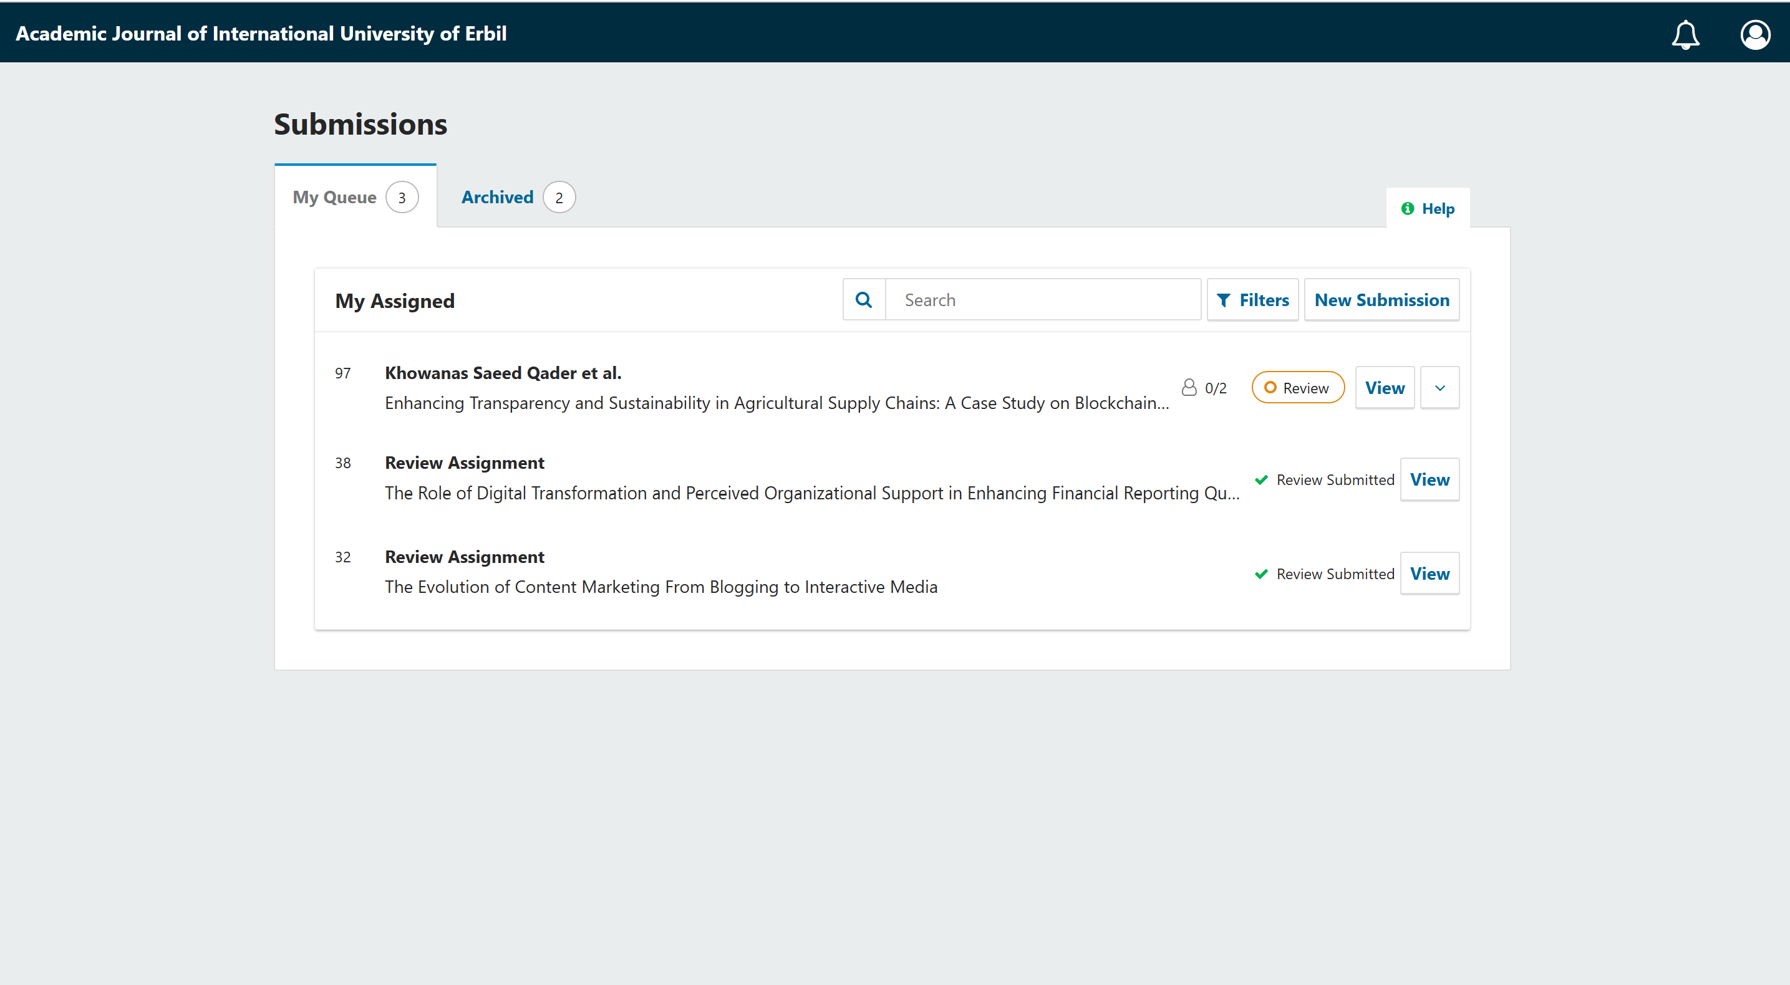The height and width of the screenshot is (985, 1790).
Task: Click 'The Evolution of Content Marketing' title
Action: 661,587
